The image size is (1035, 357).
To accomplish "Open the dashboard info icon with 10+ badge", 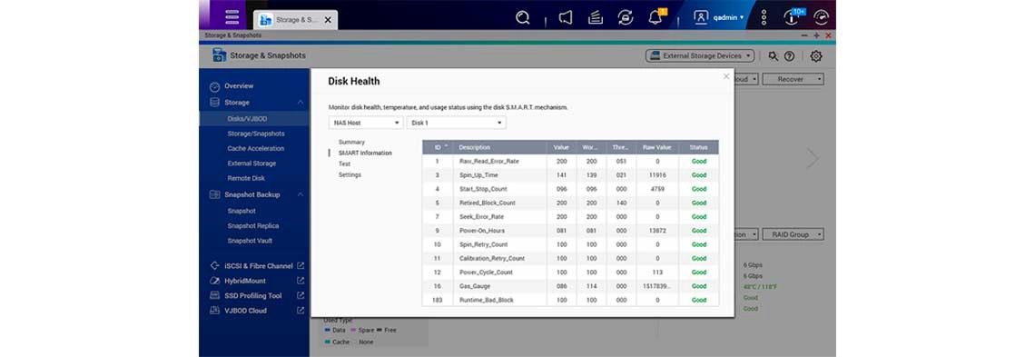I will [792, 17].
